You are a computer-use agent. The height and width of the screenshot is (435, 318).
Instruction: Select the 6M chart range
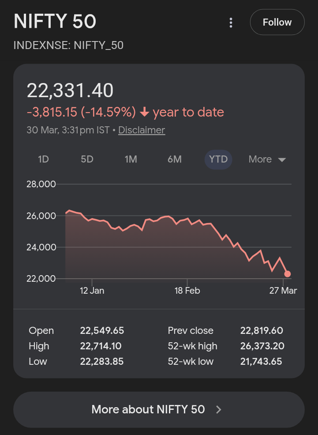click(174, 159)
